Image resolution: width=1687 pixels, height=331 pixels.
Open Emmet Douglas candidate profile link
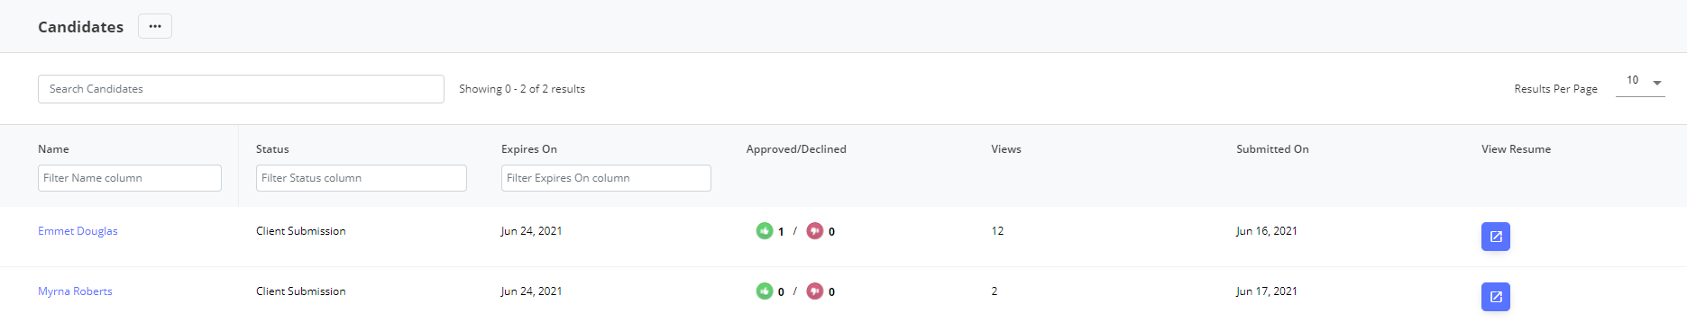pos(78,231)
